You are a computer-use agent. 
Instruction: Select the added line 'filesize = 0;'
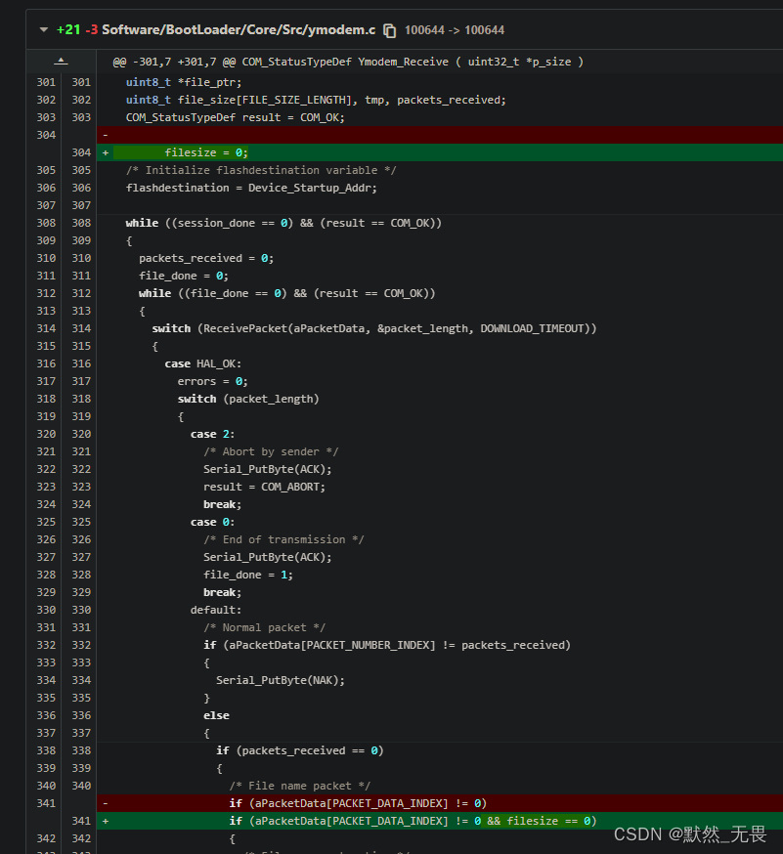coord(440,152)
